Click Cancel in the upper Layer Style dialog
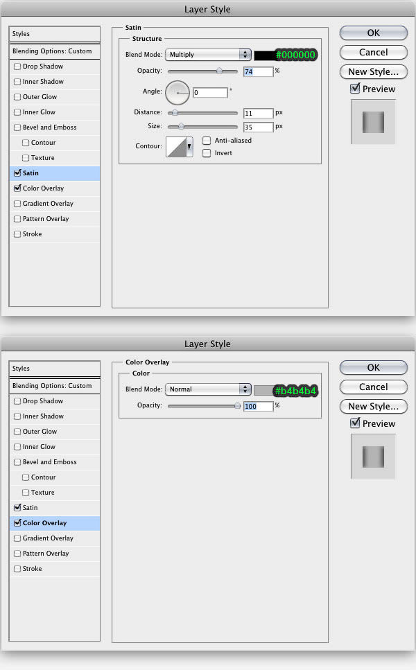Viewport: 416px width, 670px height. point(374,52)
